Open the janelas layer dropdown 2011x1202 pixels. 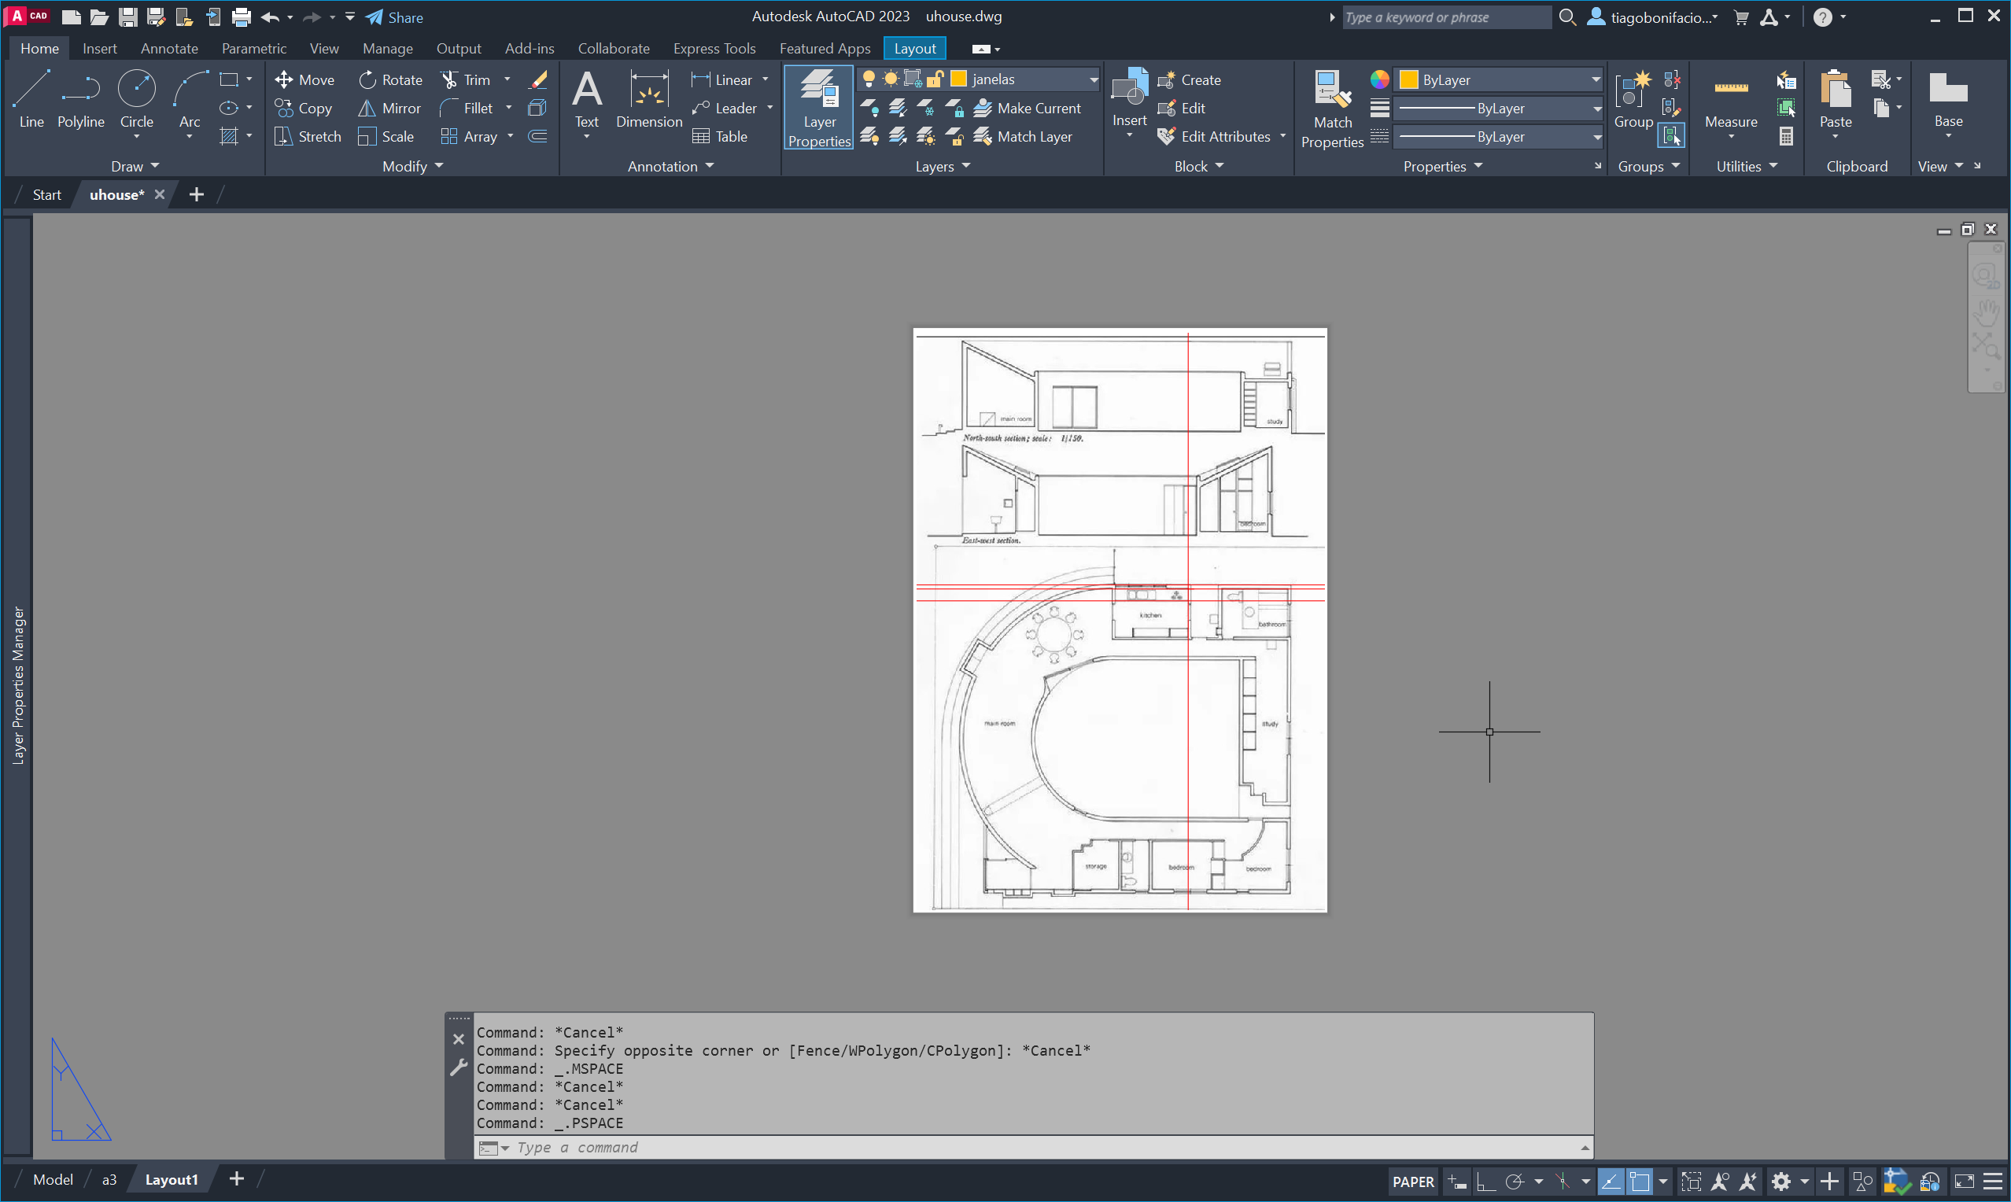1093,79
